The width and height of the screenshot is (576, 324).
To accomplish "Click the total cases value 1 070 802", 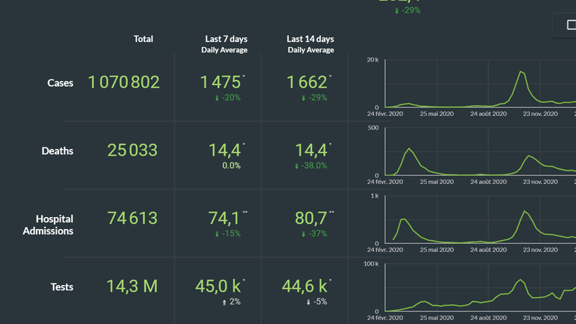I will pos(124,82).
